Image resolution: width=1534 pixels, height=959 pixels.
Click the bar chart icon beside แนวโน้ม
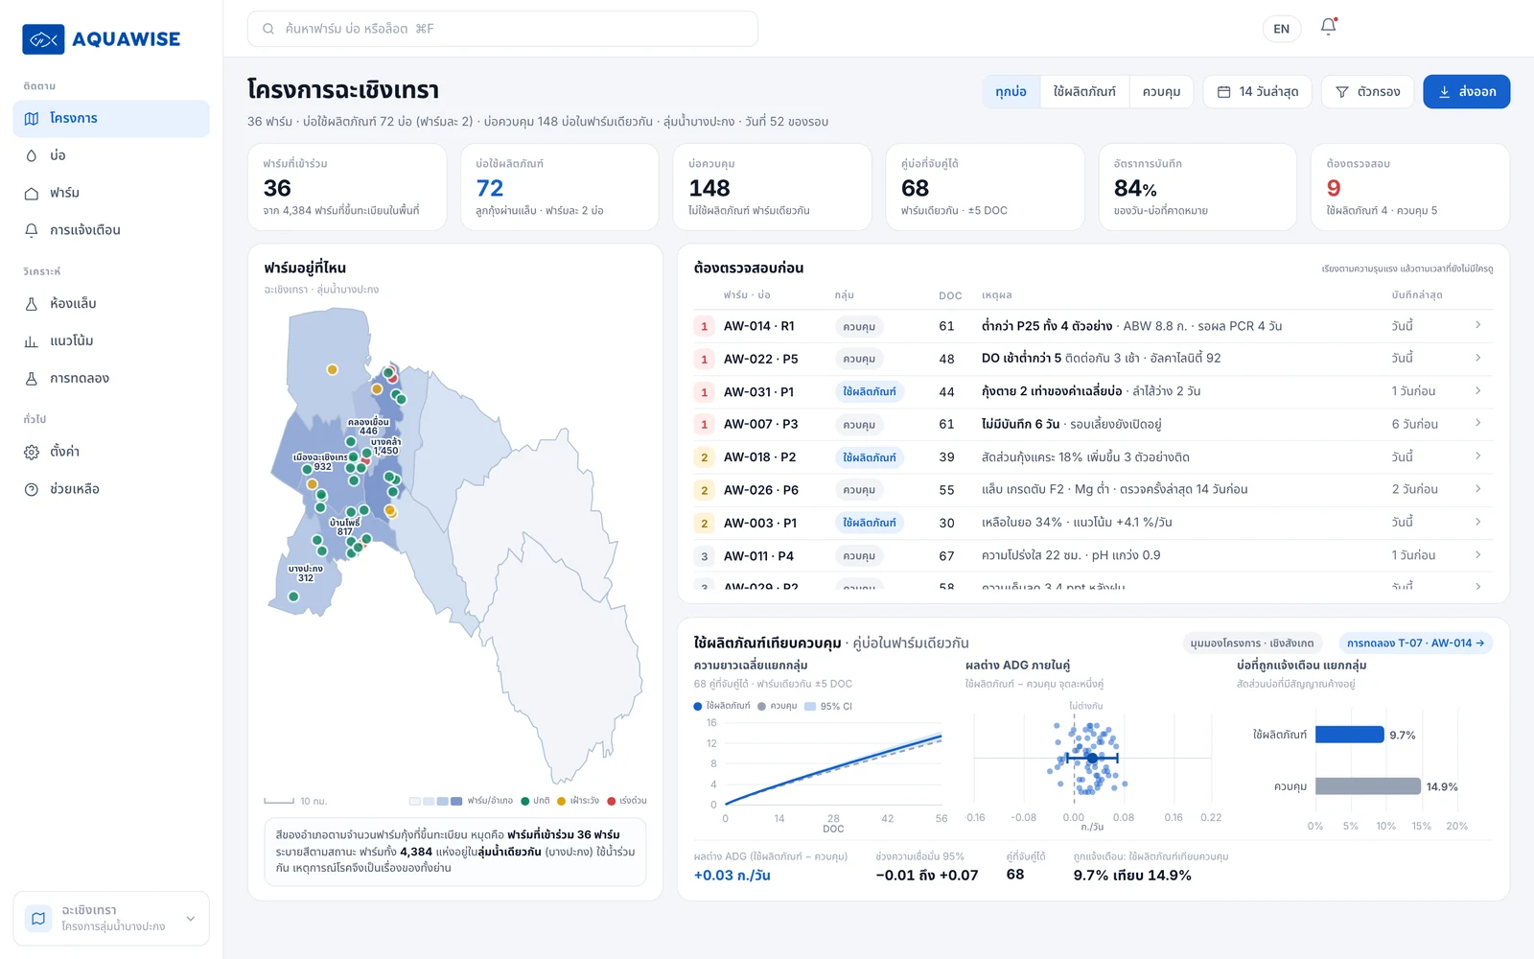pos(32,341)
